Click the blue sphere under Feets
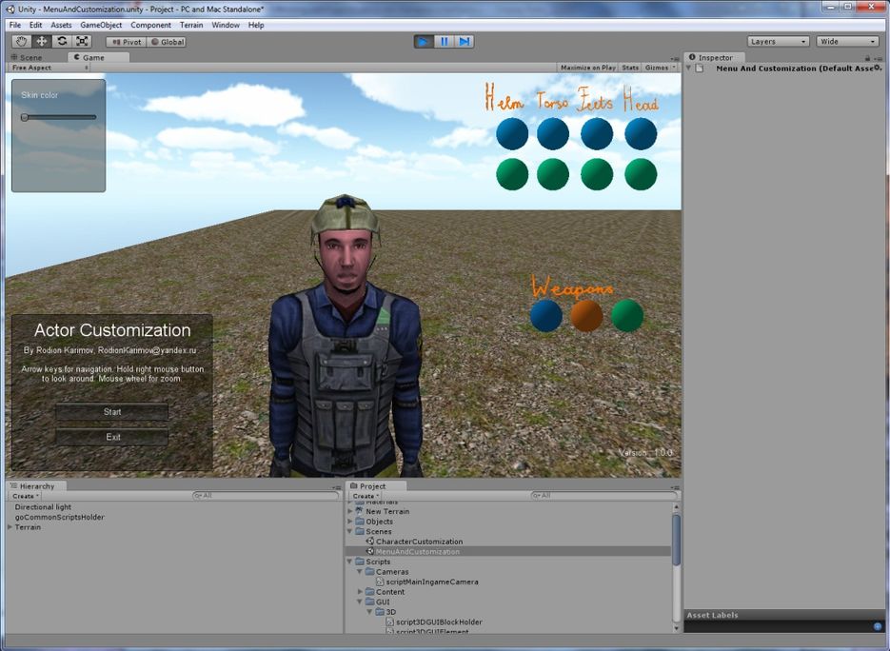This screenshot has height=651, width=890. [597, 134]
